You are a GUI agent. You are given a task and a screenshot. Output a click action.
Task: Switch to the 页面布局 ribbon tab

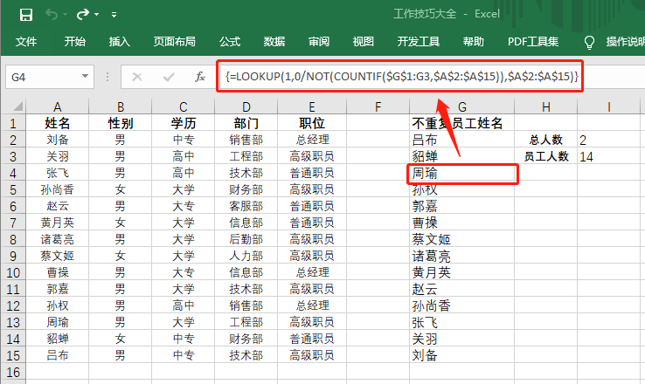tap(175, 42)
